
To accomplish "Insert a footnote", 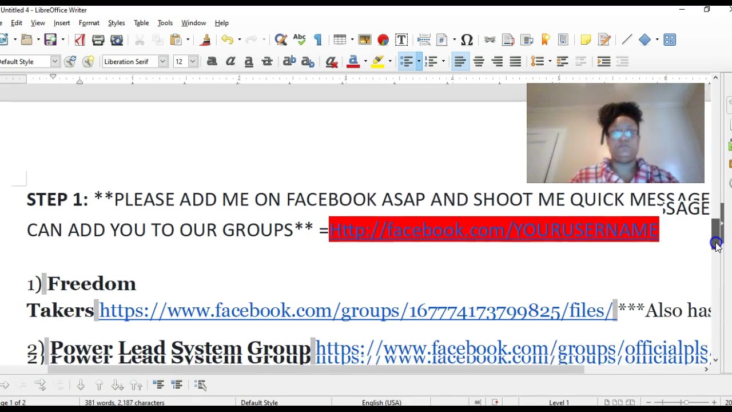I will click(x=508, y=39).
